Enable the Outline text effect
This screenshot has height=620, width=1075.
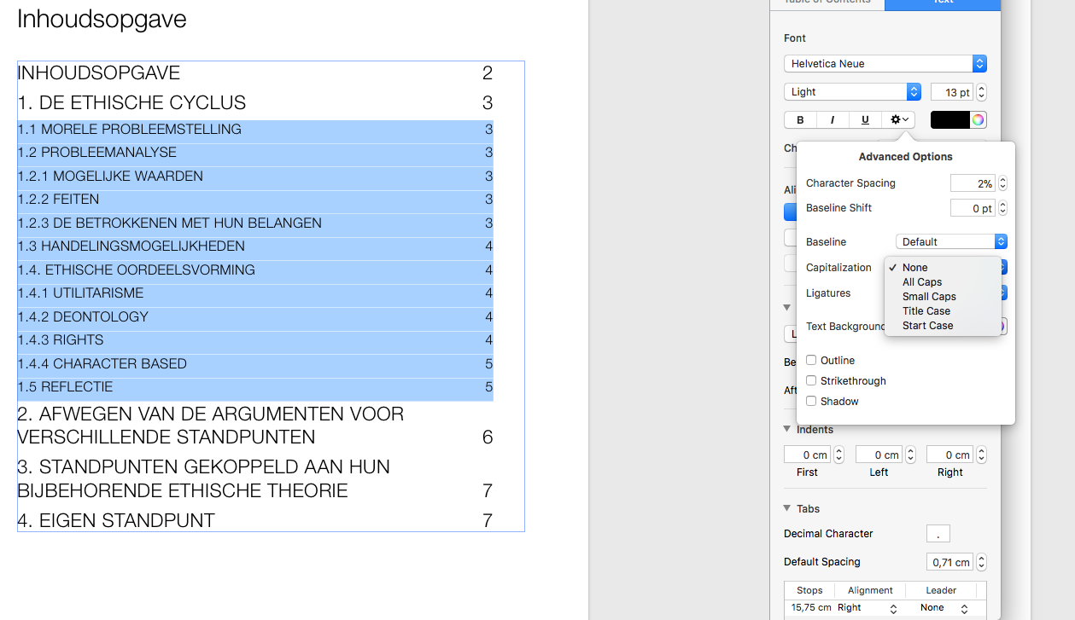coord(811,360)
